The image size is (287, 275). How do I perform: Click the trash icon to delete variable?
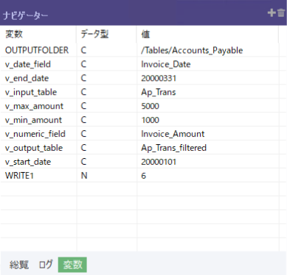click(x=281, y=12)
